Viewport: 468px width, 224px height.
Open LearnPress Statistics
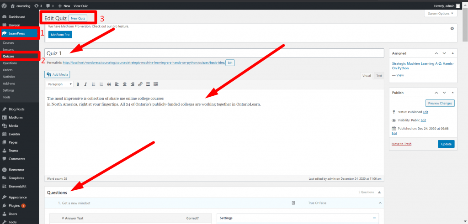[9, 77]
